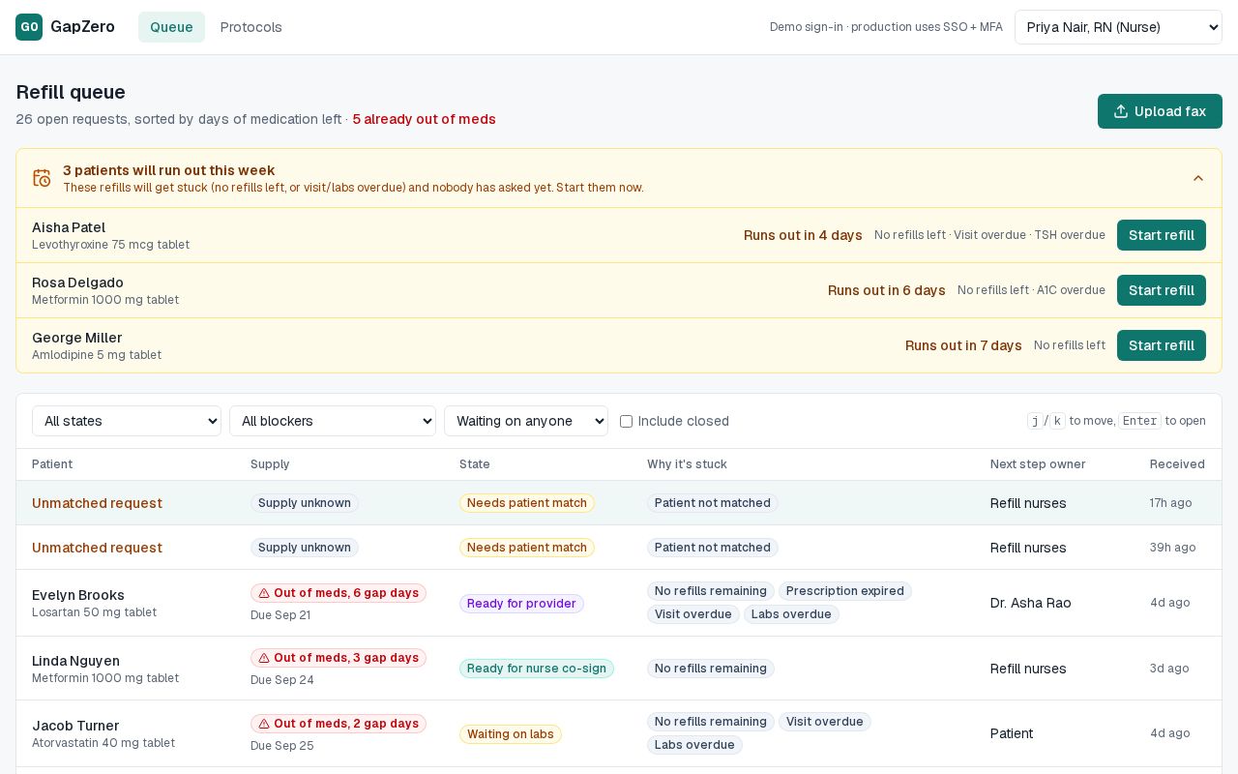
Task: Start refill for George Miller
Action: click(1162, 345)
